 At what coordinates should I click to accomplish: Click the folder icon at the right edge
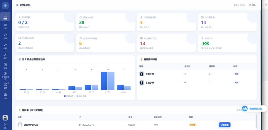[x=266, y=5]
